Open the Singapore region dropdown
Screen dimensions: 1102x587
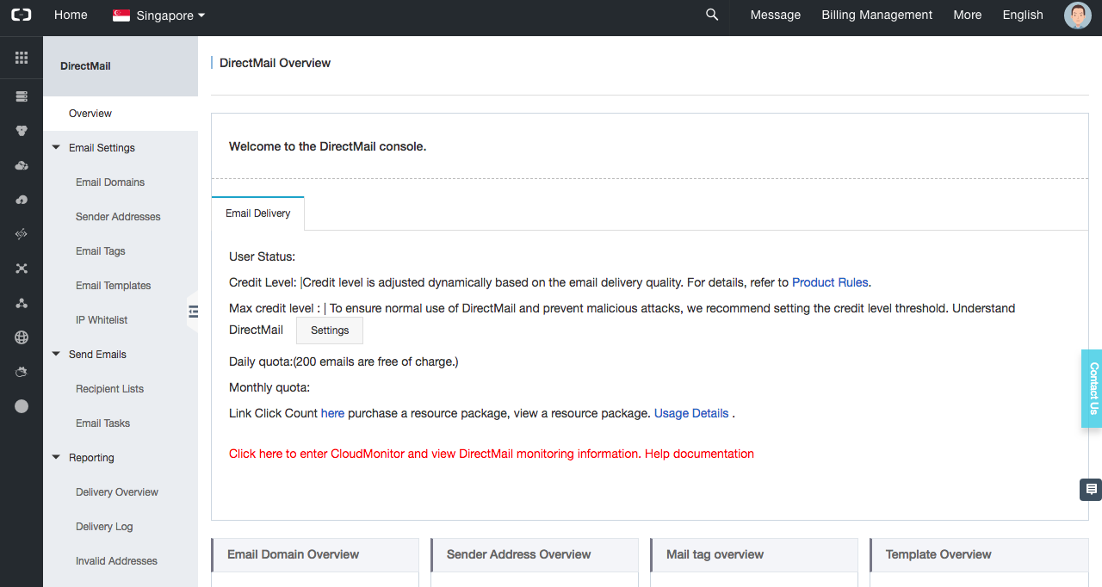[159, 15]
